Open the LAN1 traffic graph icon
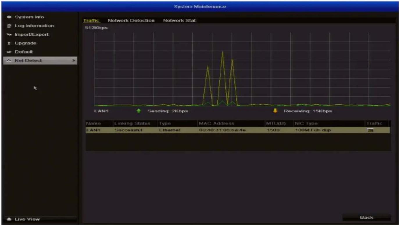This screenshot has width=399, height=225. point(370,130)
